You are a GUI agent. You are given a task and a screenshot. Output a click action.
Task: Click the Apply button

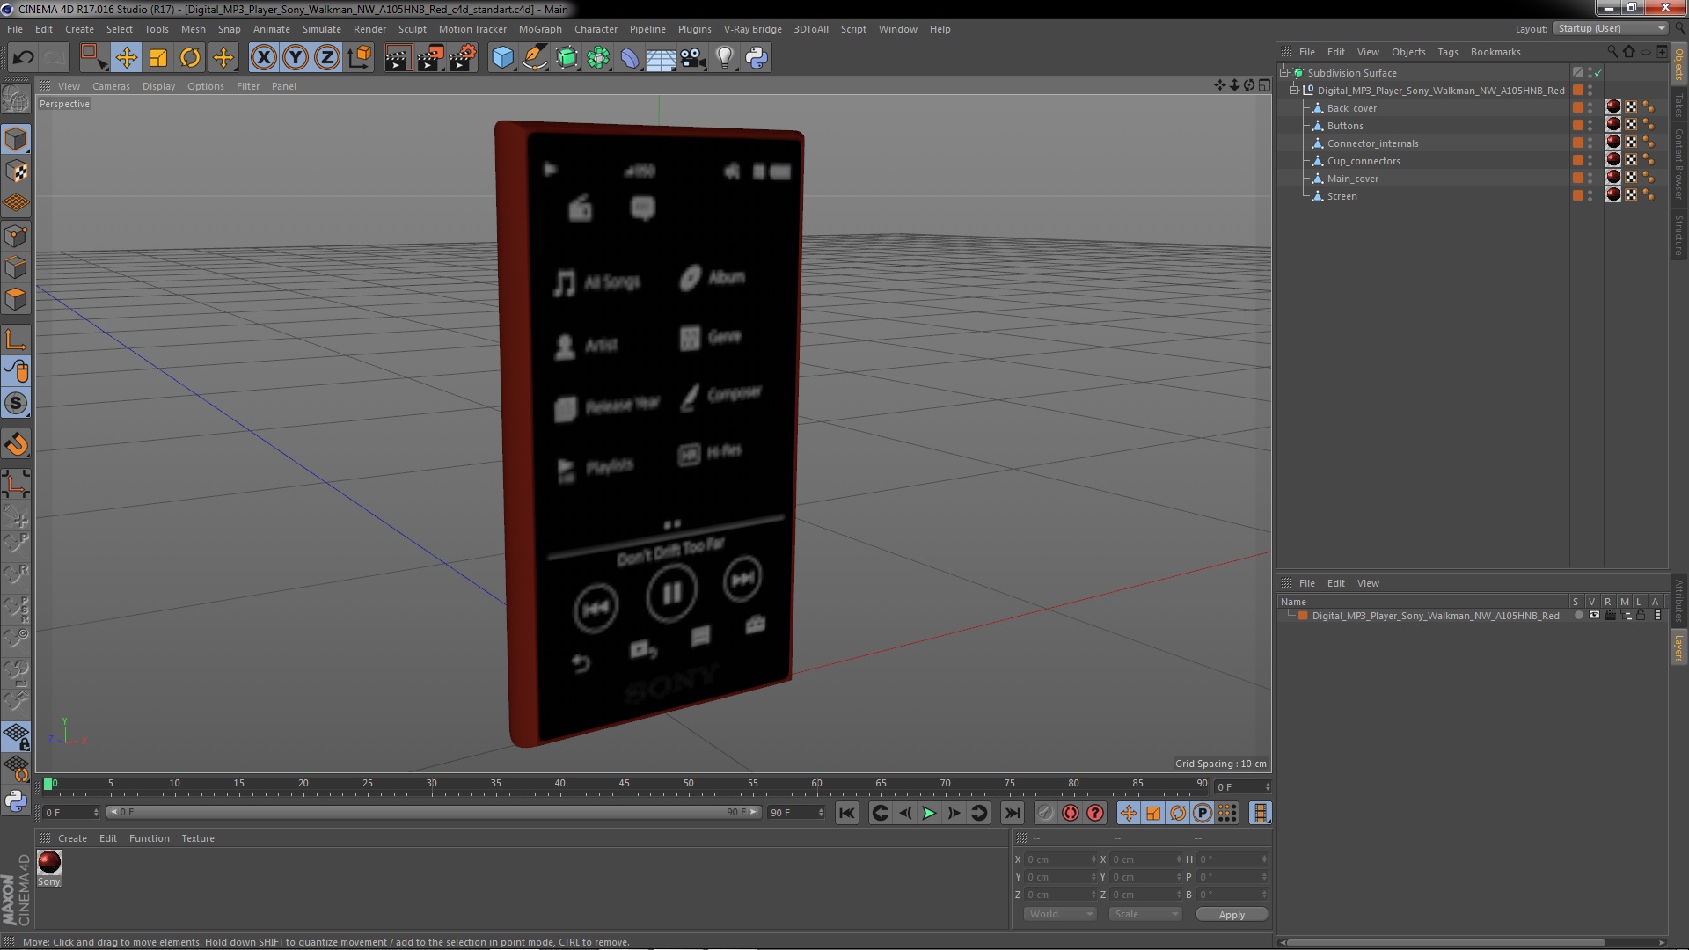[1232, 915]
